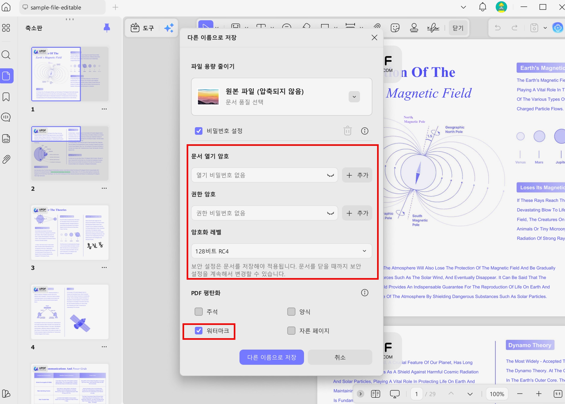The width and height of the screenshot is (565, 404).
Task: Reveal the 권한 비밀번호 with the eye toggle
Action: (331, 213)
